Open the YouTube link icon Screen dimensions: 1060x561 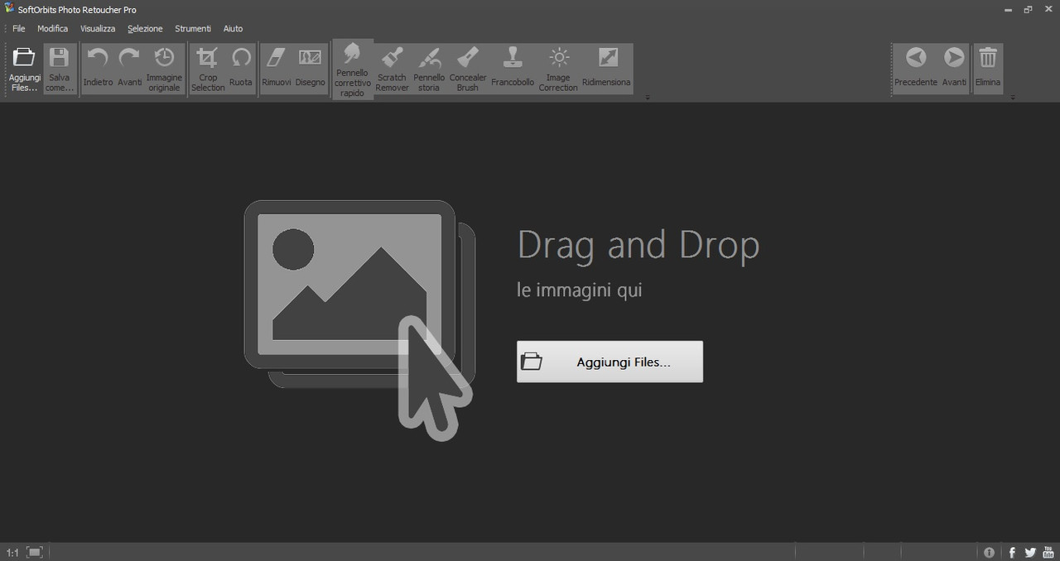[1048, 553]
